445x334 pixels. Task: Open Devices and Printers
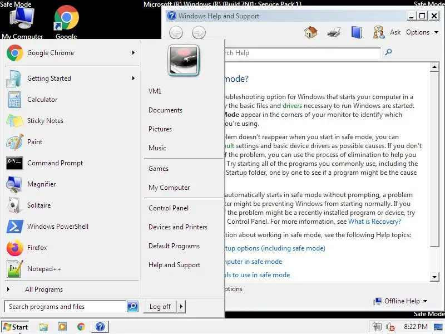click(178, 227)
